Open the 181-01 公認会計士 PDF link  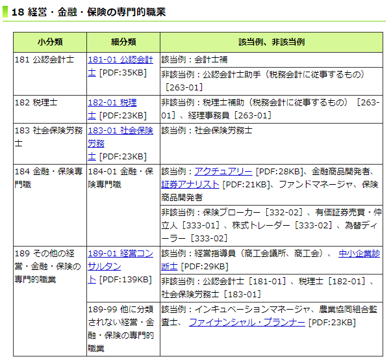click(x=120, y=60)
